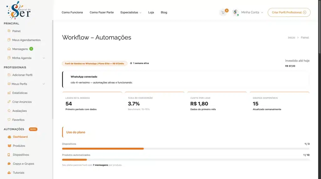Screen dimensions: 321x179
Task: Select Painel in the sidebar
Action: [16, 31]
